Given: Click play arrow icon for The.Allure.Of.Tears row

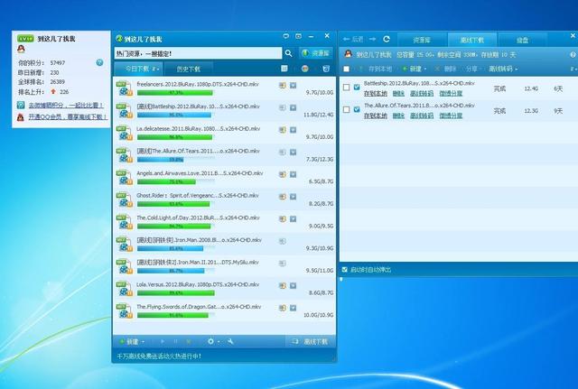Looking at the screenshot, I should 293,153.
